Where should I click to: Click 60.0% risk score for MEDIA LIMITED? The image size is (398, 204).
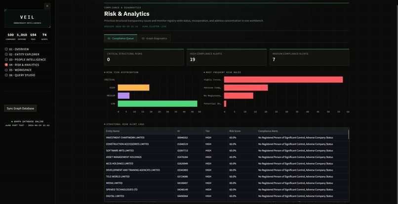click(x=242, y=183)
